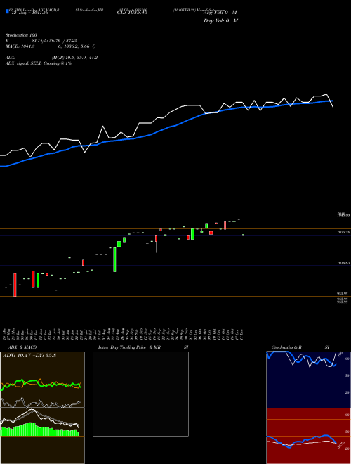Image resolution: width=351 pixels, height=464 pixels.
Task: Click the Day Vol: 0 M label
Action: pos(220,21)
